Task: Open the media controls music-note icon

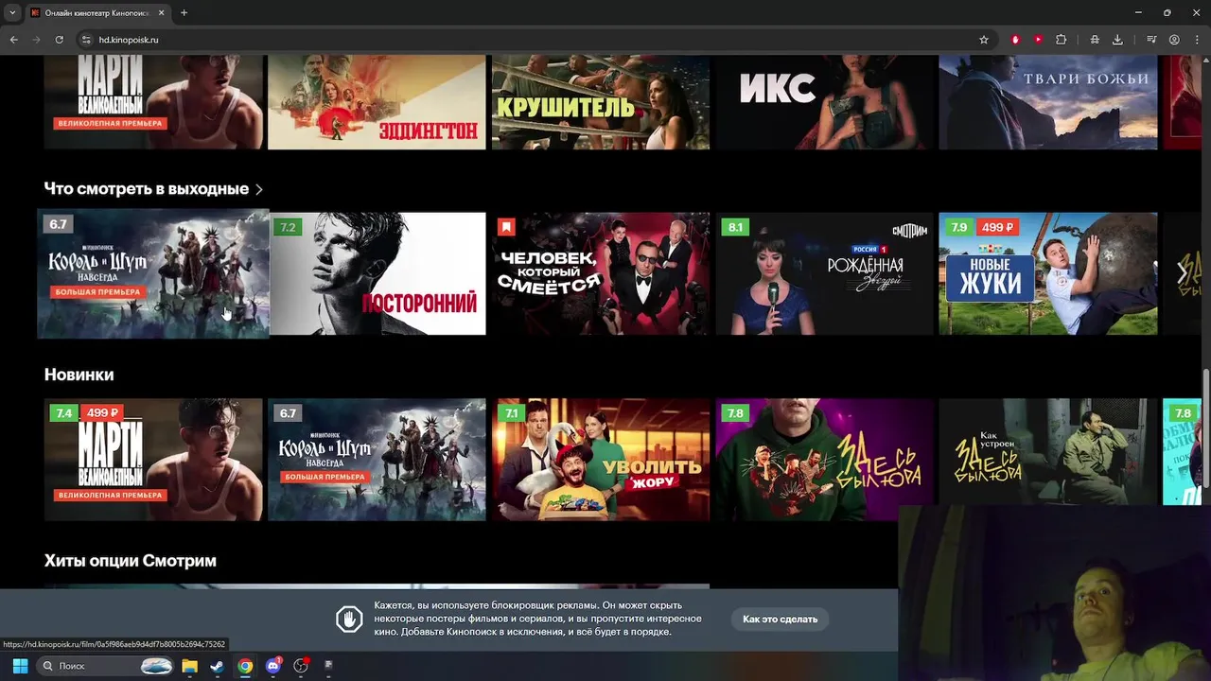Action: point(1151,40)
